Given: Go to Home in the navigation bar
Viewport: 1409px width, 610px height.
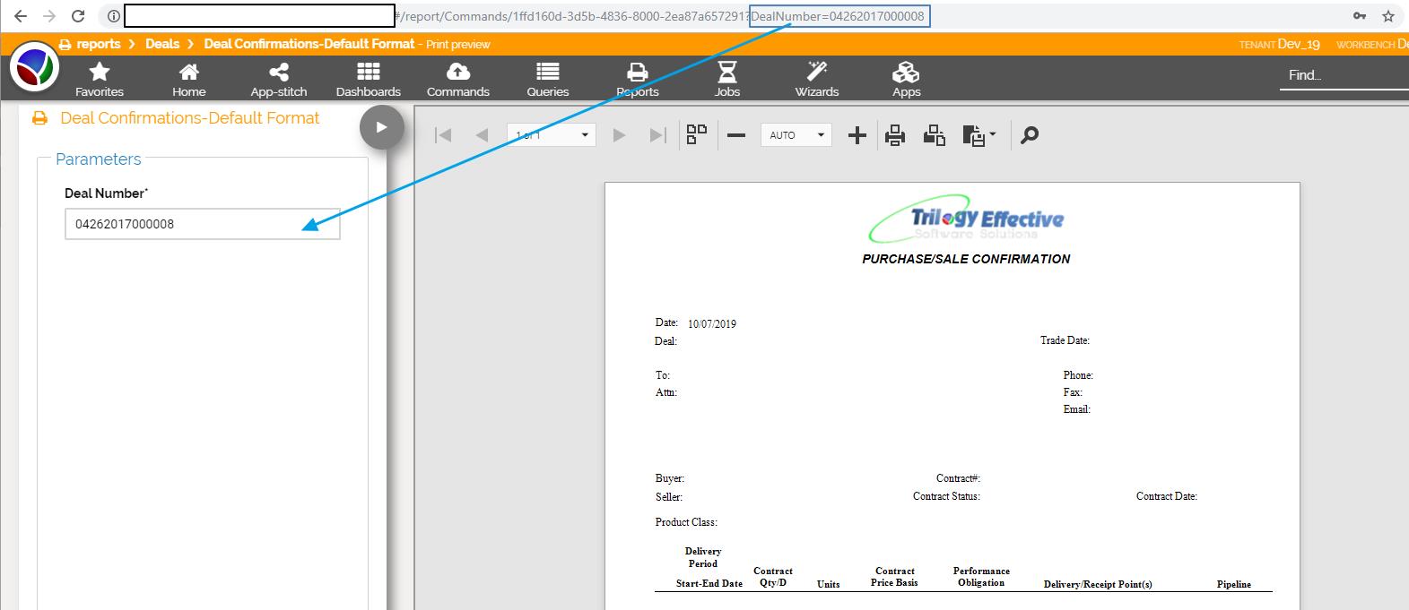Looking at the screenshot, I should 188,73.
